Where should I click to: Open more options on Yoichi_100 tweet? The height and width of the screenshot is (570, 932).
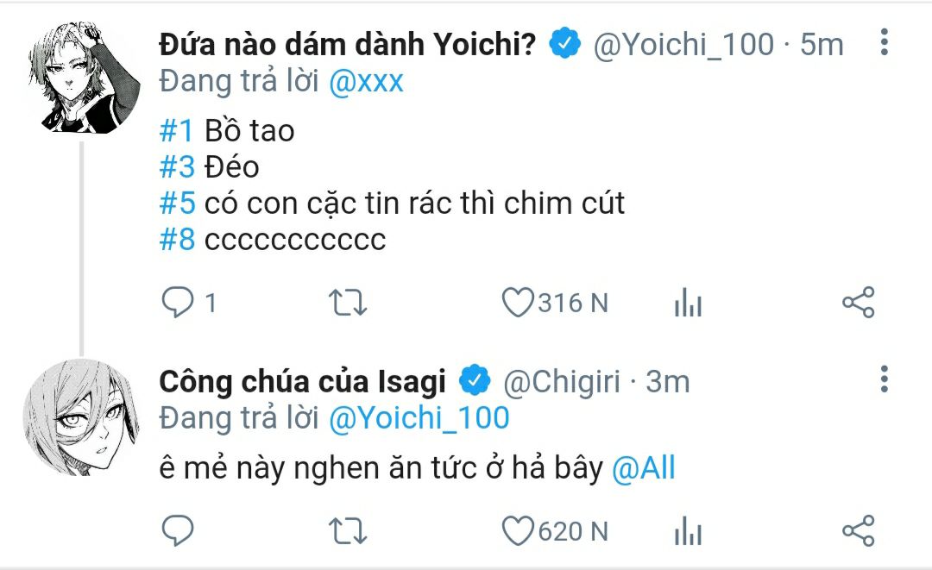(x=885, y=42)
